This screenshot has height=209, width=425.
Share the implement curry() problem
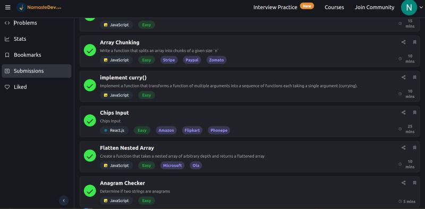point(403,77)
